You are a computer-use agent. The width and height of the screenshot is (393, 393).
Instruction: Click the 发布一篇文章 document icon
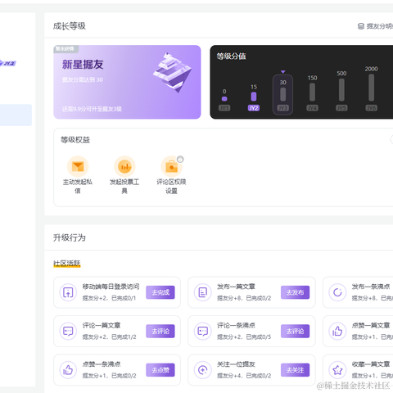(203, 292)
